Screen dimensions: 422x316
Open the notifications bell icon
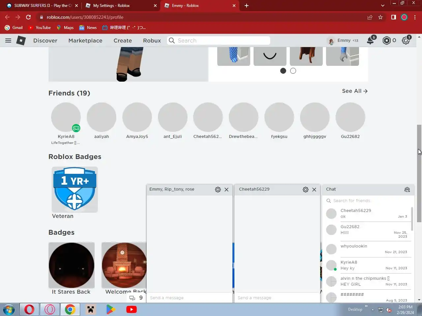coord(371,40)
